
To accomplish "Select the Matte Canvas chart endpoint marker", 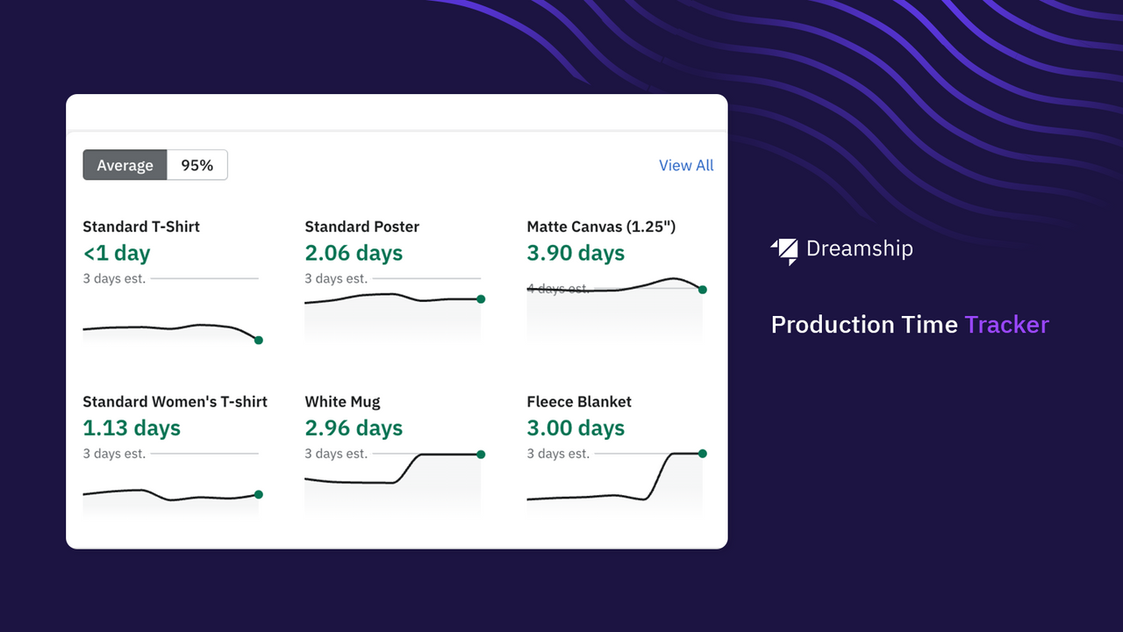I will click(702, 288).
